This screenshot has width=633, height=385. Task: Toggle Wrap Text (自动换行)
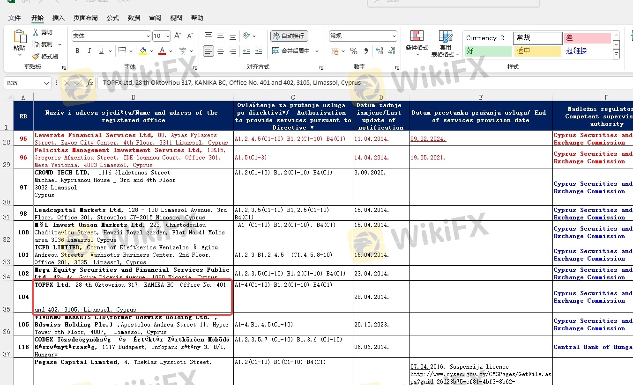click(x=289, y=36)
